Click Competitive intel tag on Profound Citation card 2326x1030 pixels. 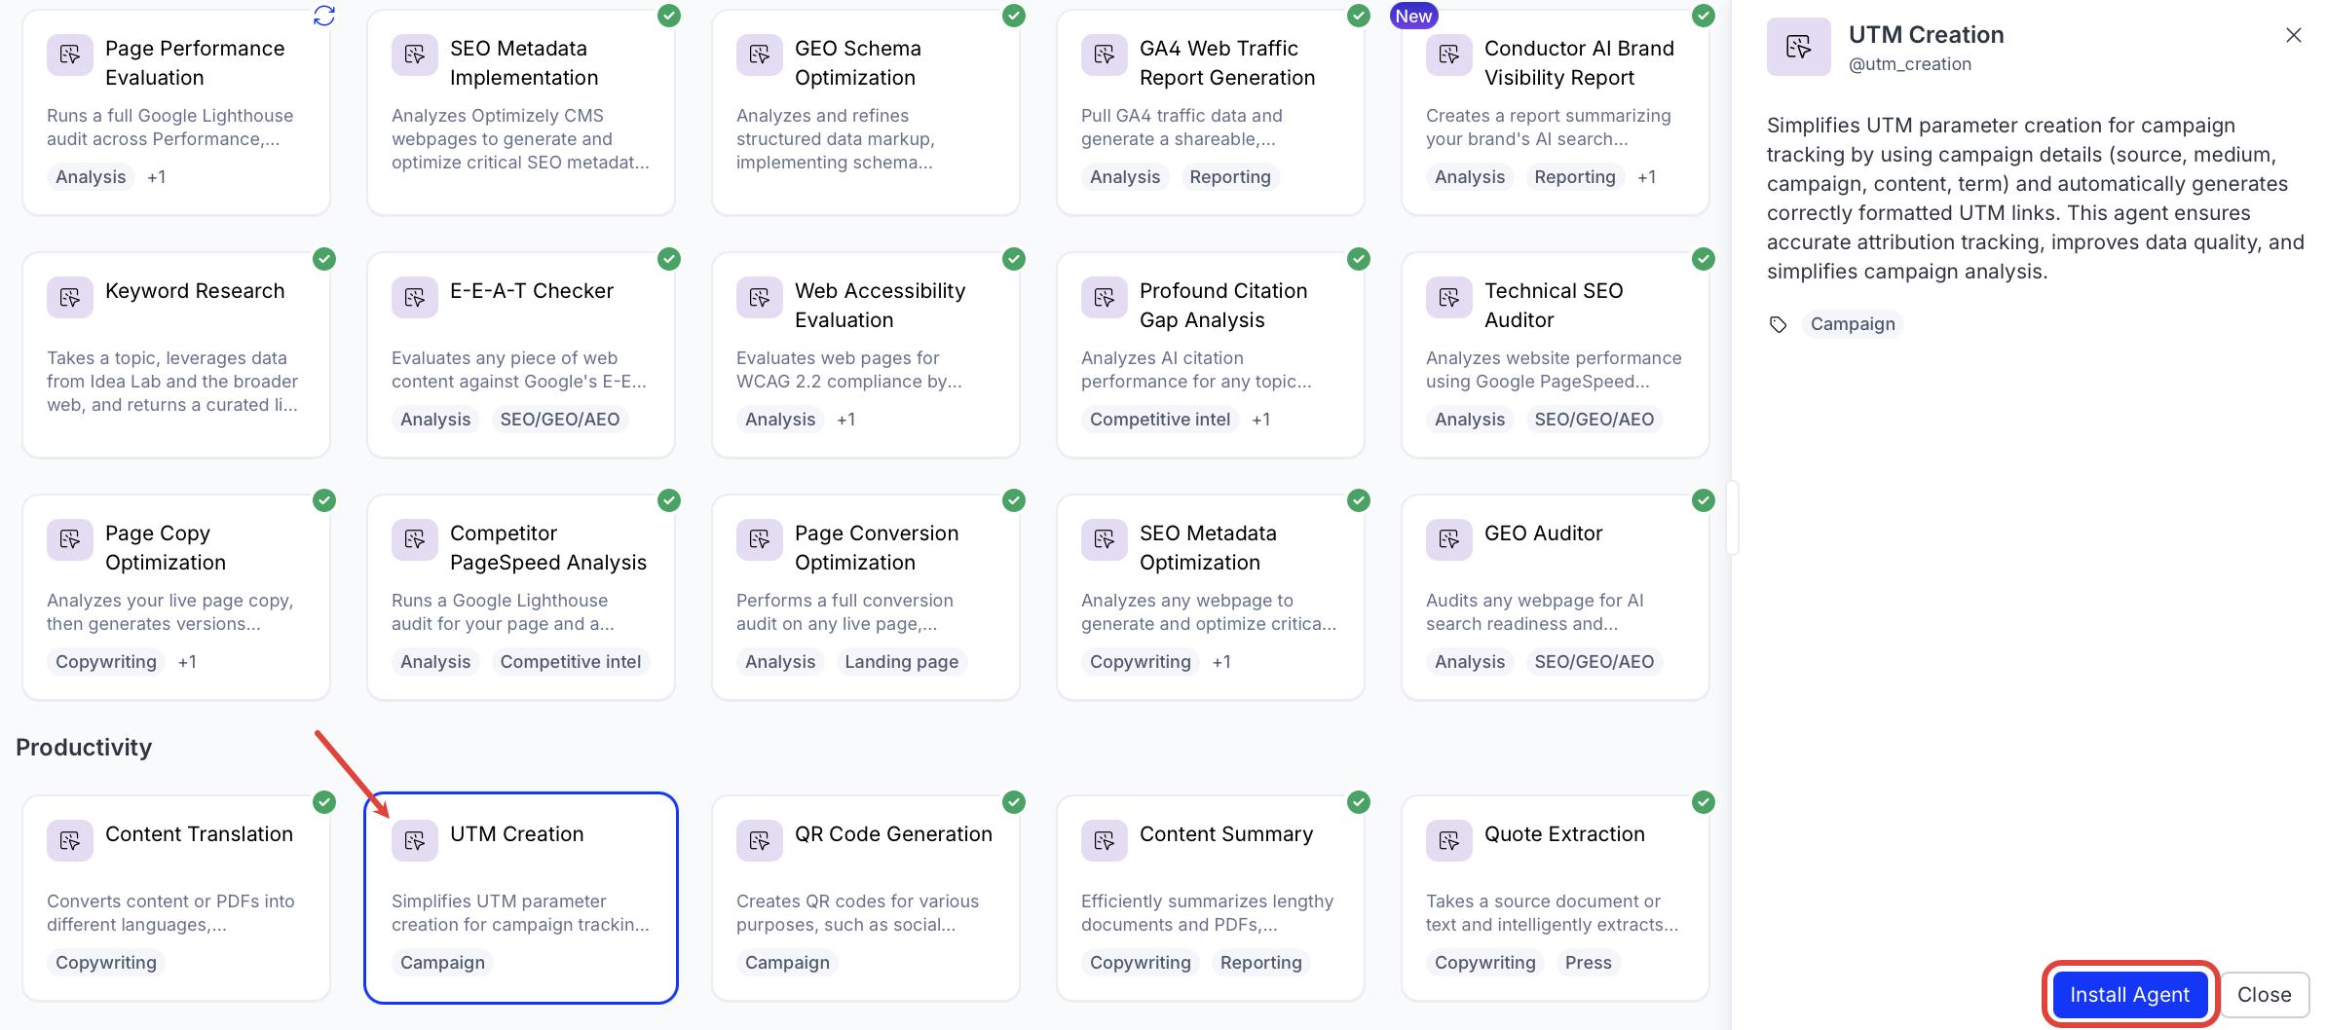[1160, 420]
